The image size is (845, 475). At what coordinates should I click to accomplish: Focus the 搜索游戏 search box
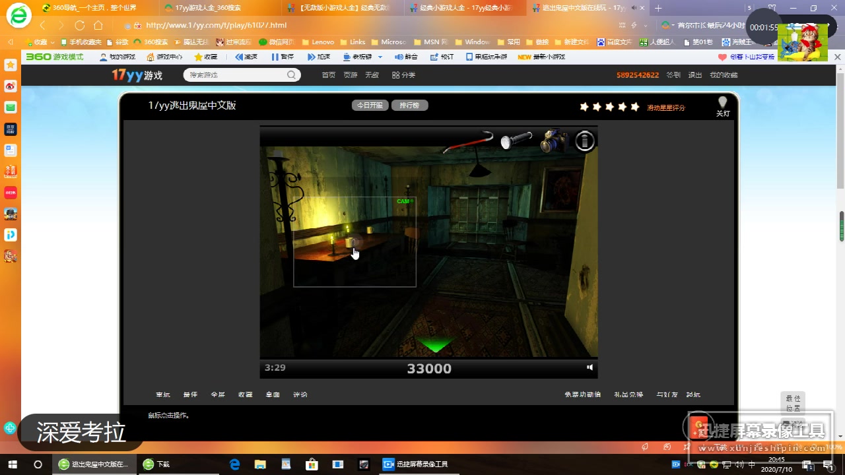(x=236, y=75)
